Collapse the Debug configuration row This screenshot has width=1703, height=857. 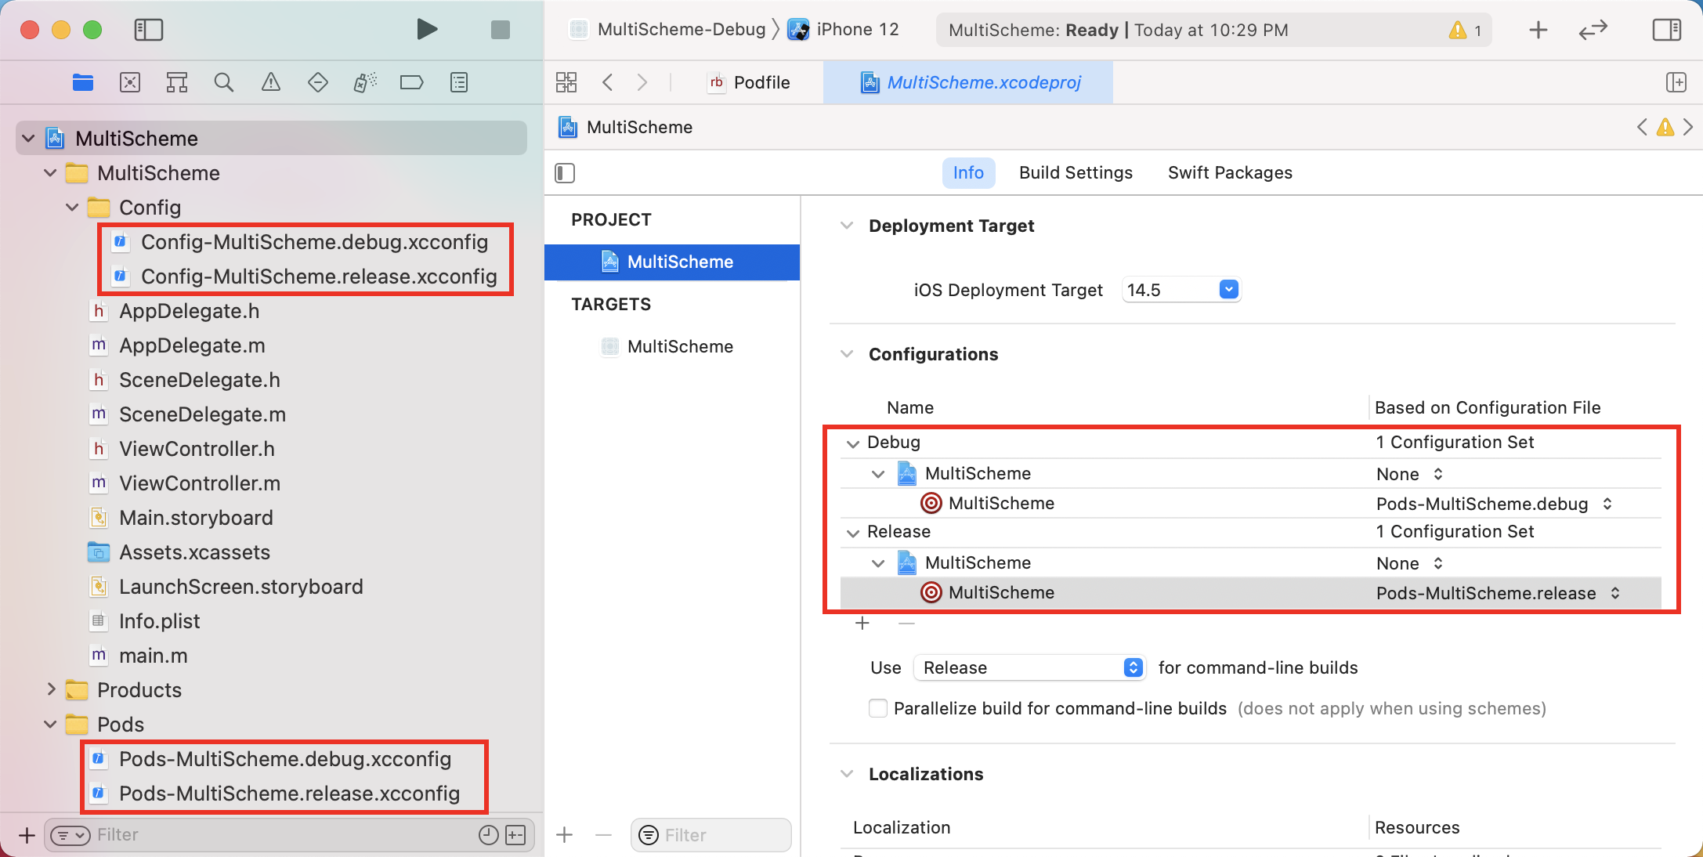[852, 443]
